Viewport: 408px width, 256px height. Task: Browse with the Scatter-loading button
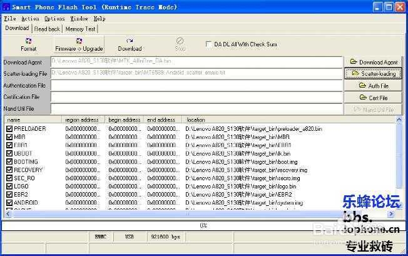pos(373,74)
